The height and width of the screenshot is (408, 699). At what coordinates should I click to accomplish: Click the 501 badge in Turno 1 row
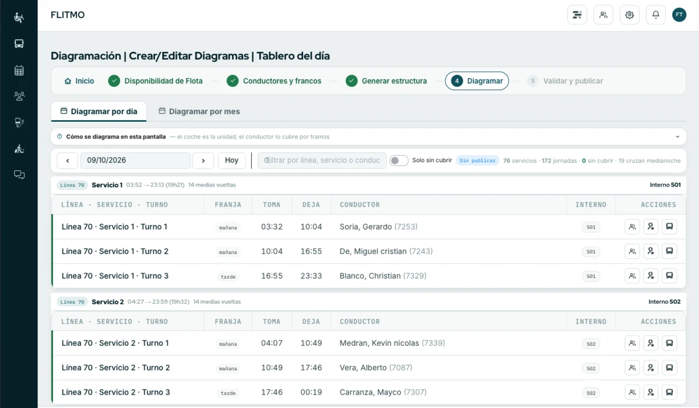pos(591,227)
